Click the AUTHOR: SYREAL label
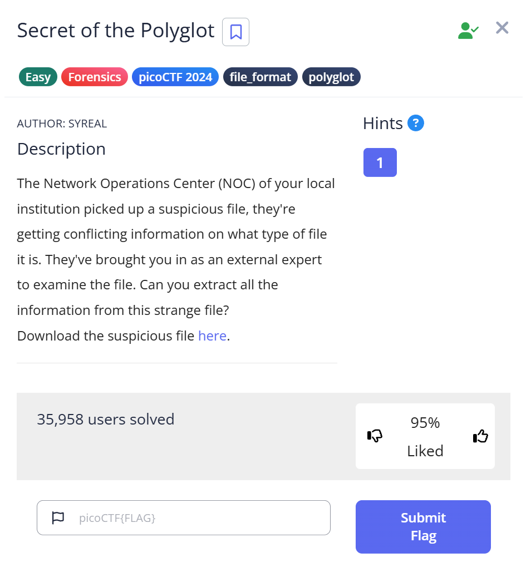526x577 pixels. pyautogui.click(x=62, y=124)
